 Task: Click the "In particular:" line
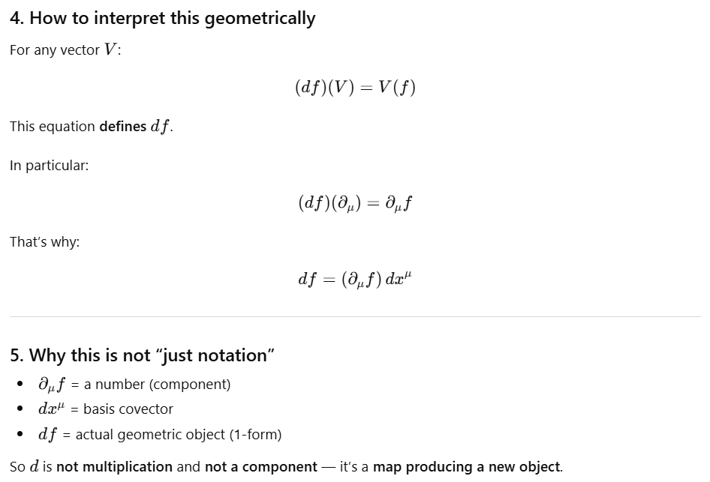[49, 166]
